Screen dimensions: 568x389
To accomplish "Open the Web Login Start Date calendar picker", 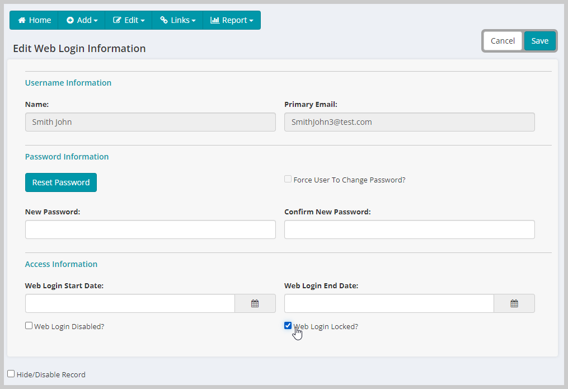I will click(x=255, y=303).
